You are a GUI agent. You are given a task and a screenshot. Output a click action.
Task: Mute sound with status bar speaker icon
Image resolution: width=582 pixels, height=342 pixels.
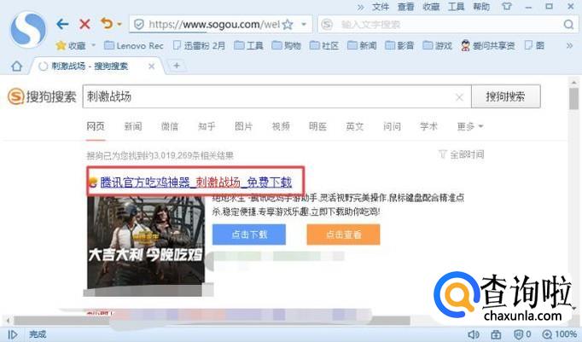click(474, 334)
